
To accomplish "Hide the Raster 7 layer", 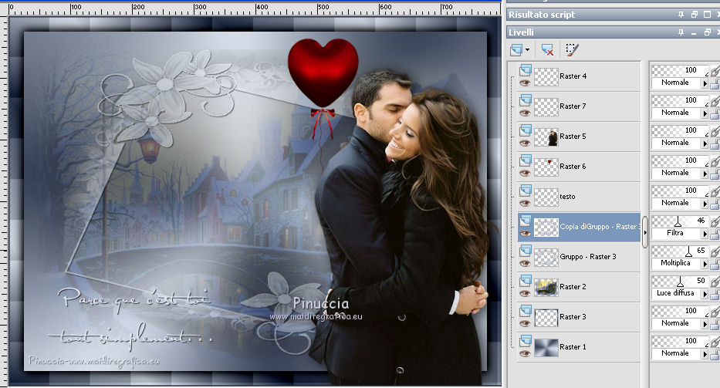I will pos(525,113).
